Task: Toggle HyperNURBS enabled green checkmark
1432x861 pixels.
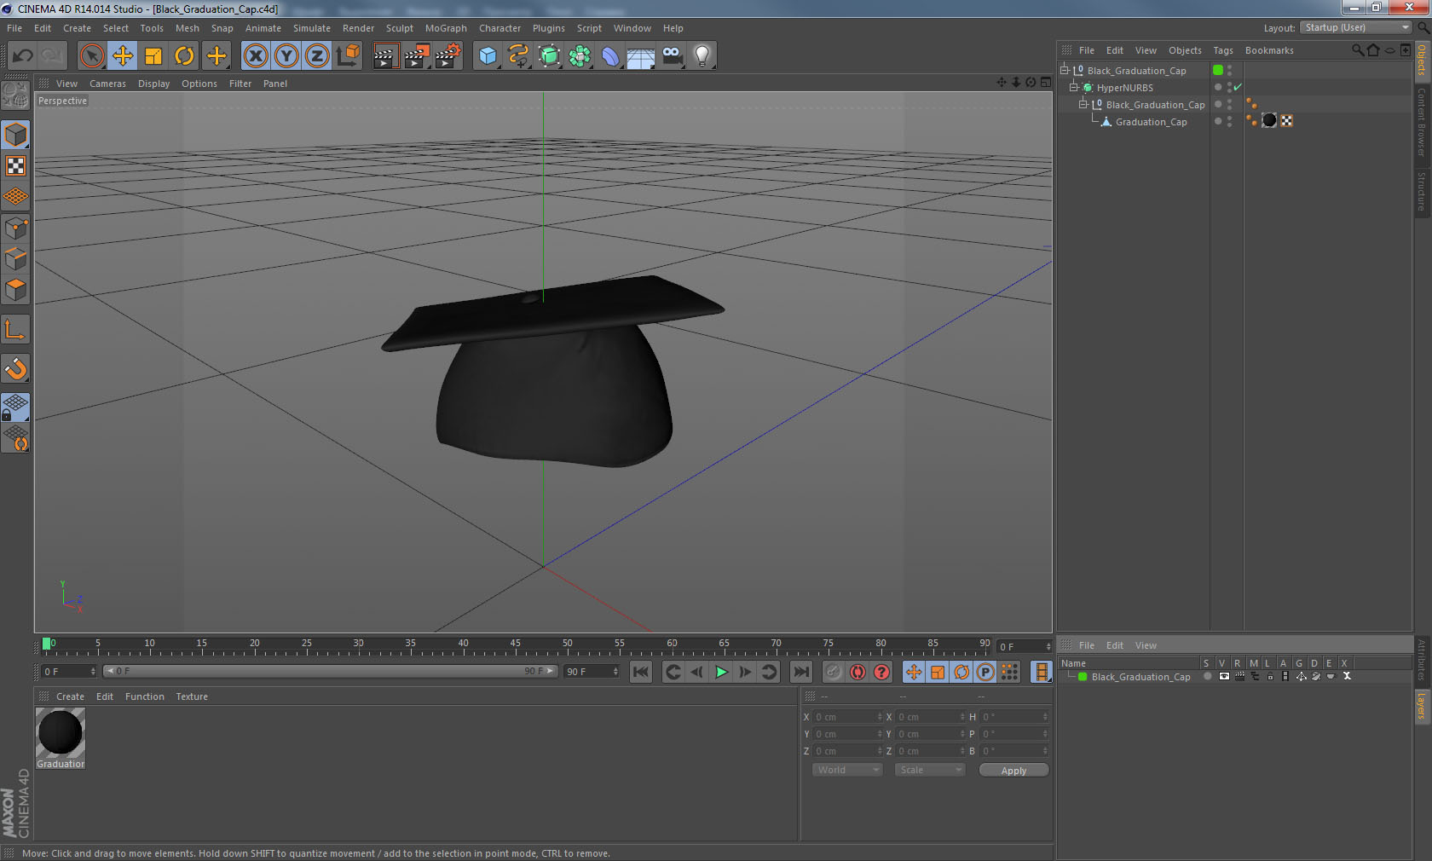Action: click(1238, 87)
